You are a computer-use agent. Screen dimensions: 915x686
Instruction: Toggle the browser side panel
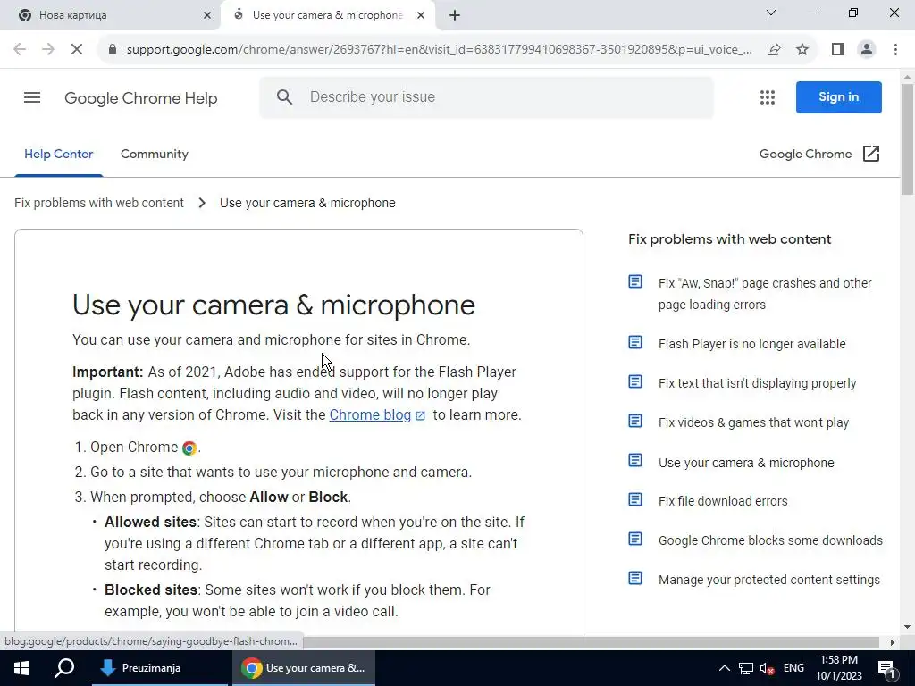point(838,50)
